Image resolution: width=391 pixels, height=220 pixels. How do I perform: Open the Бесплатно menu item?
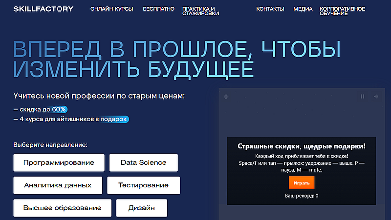pyautogui.click(x=158, y=9)
